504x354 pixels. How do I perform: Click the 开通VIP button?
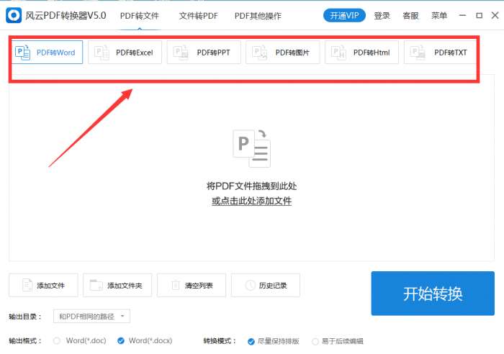[x=344, y=15]
